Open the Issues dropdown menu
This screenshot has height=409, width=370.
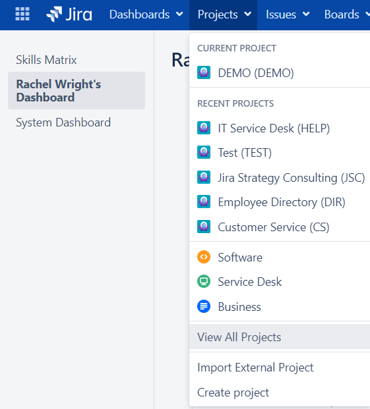(x=288, y=14)
